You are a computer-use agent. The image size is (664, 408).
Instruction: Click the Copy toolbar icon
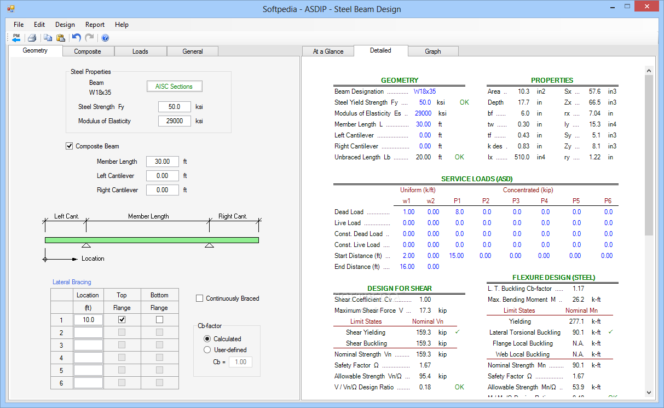click(x=48, y=38)
